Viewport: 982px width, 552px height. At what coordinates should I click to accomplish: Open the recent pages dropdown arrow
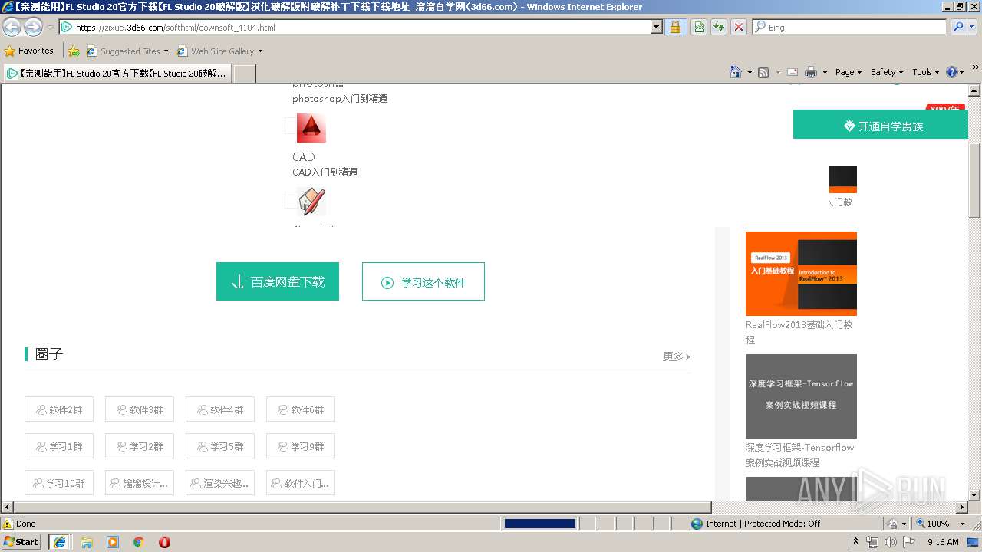pos(50,27)
